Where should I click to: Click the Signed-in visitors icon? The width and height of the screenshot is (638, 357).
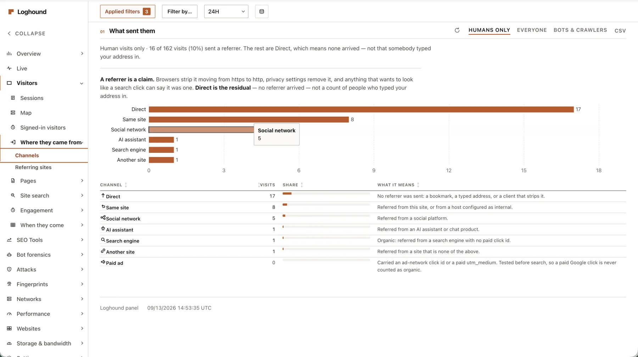click(13, 127)
